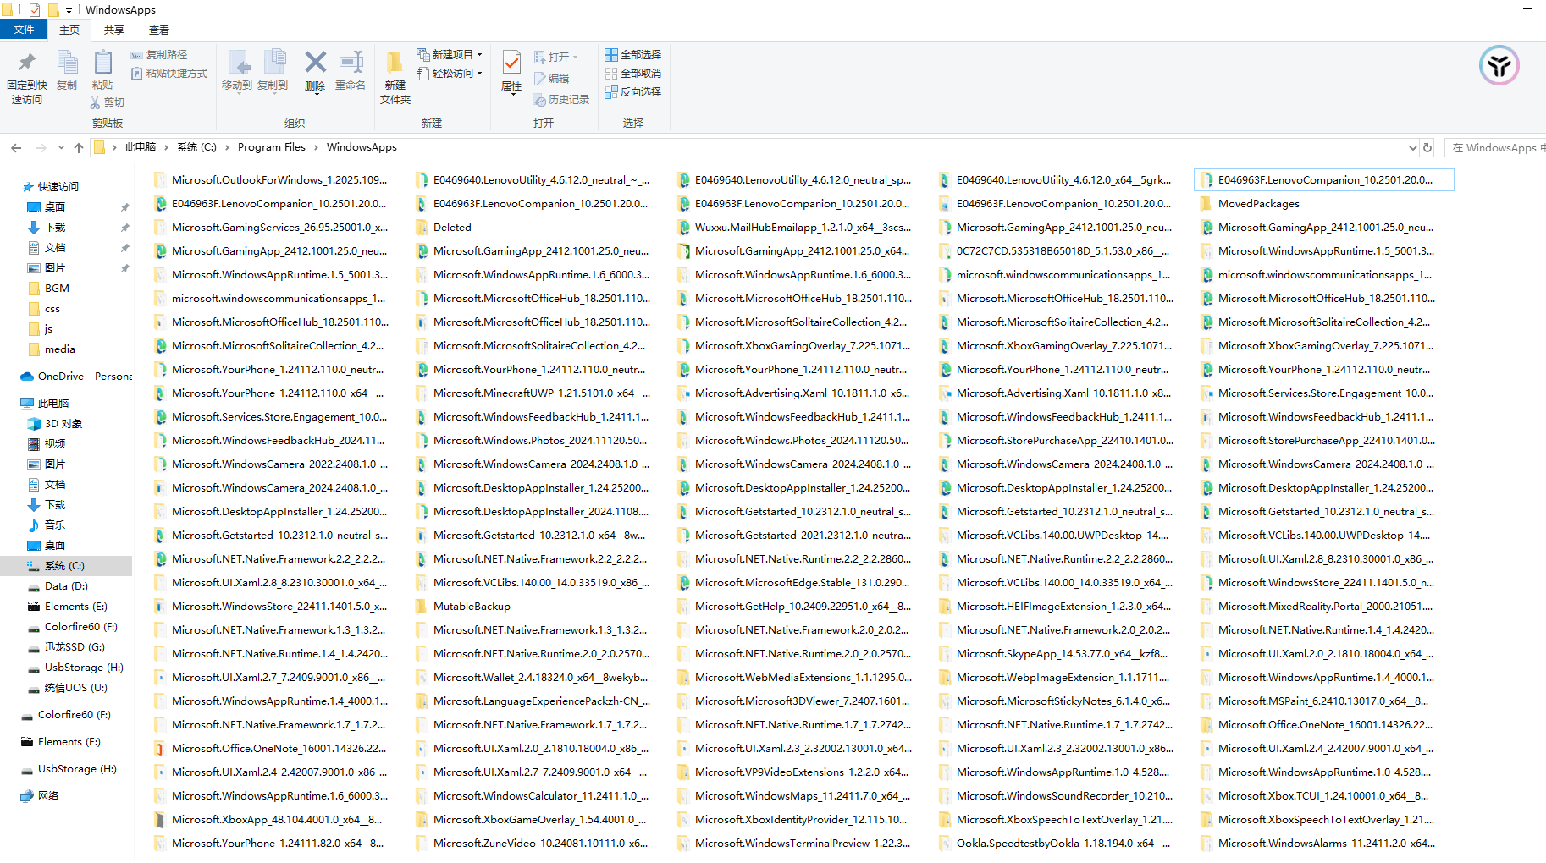Switch to the 共享 (Share) ribbon tab
This screenshot has width=1546, height=863.
[x=114, y=30]
